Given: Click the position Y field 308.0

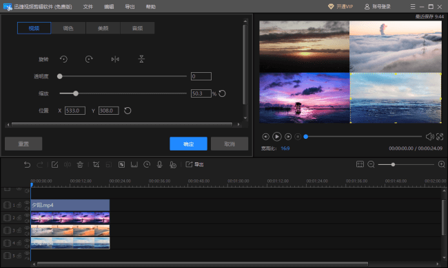Looking at the screenshot, I should (109, 111).
